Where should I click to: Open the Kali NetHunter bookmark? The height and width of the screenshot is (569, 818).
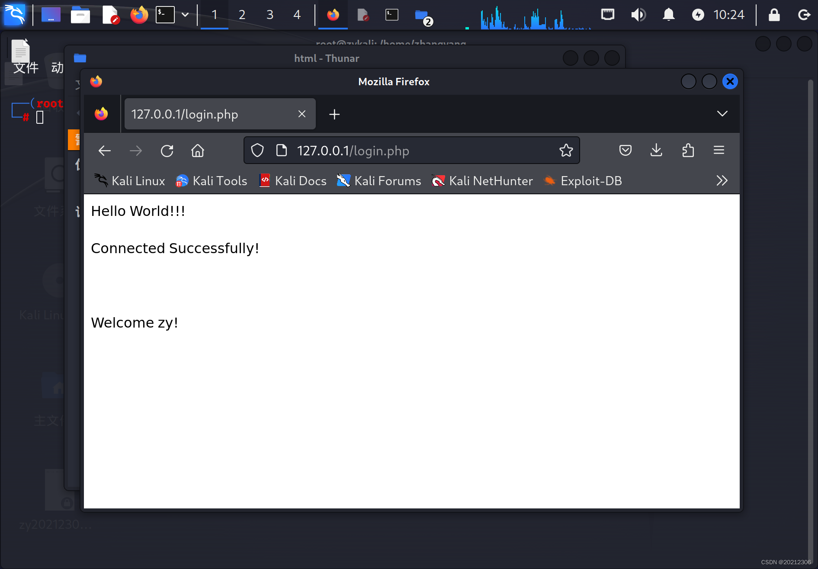click(482, 181)
